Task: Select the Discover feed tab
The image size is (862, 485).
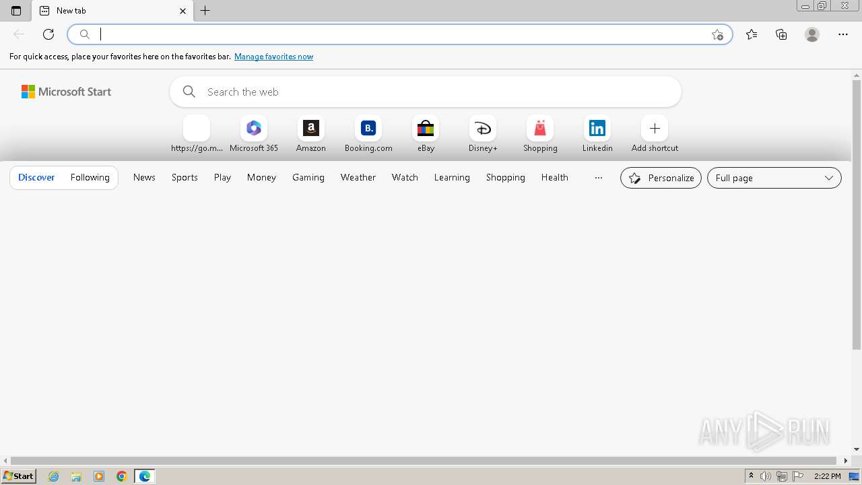Action: pyautogui.click(x=36, y=177)
